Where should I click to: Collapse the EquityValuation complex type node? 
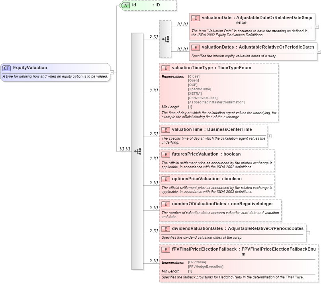click(x=112, y=72)
